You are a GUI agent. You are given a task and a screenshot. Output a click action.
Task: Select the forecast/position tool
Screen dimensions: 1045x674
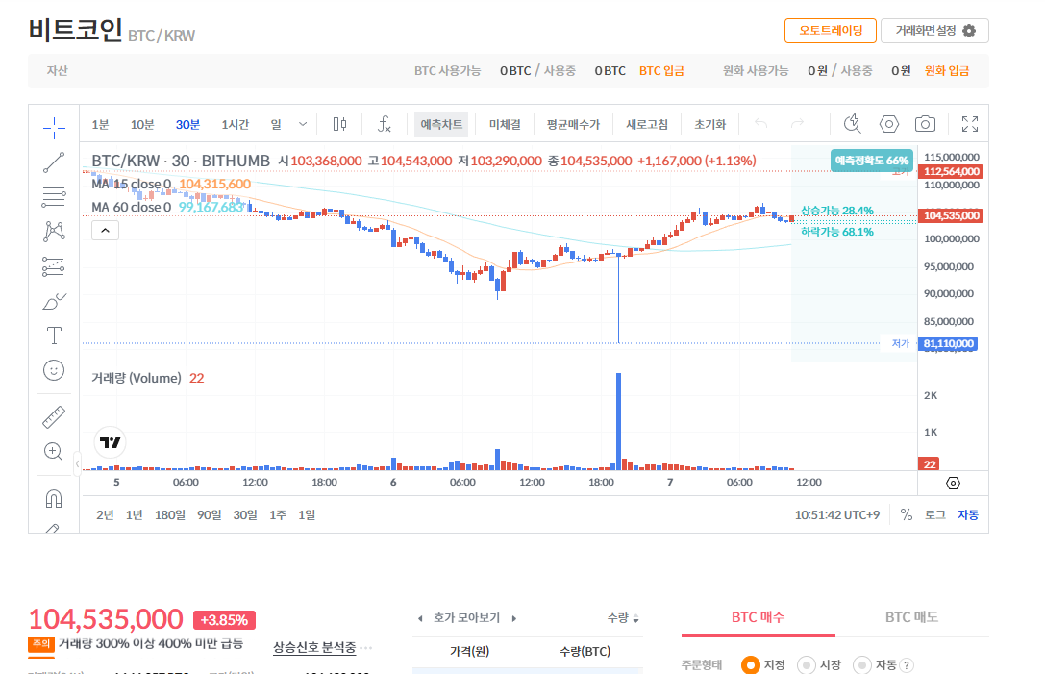54,266
